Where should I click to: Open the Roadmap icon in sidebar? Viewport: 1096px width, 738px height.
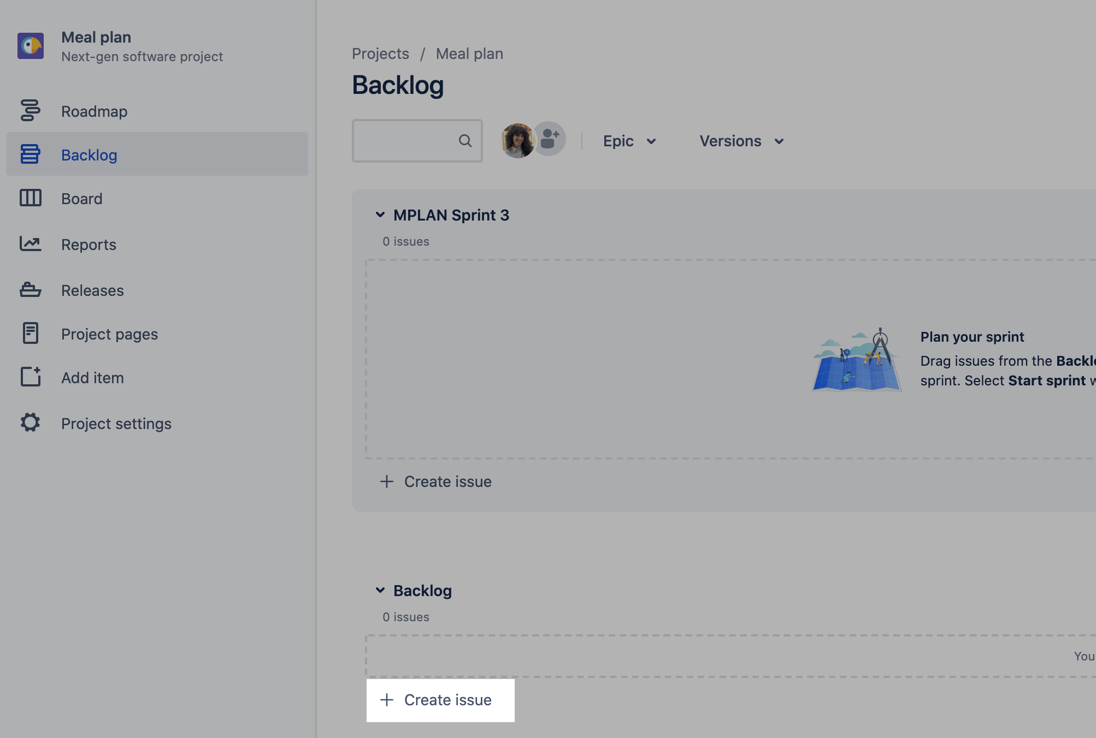(30, 110)
